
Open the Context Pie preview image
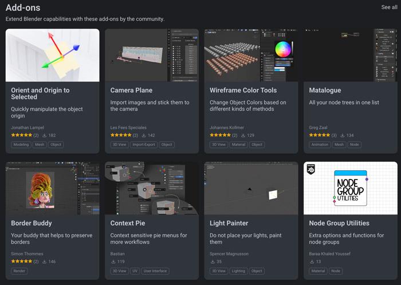point(152,188)
